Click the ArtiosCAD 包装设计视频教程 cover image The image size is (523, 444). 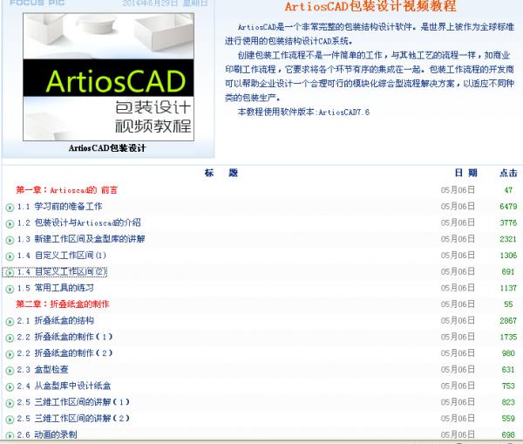(108, 77)
